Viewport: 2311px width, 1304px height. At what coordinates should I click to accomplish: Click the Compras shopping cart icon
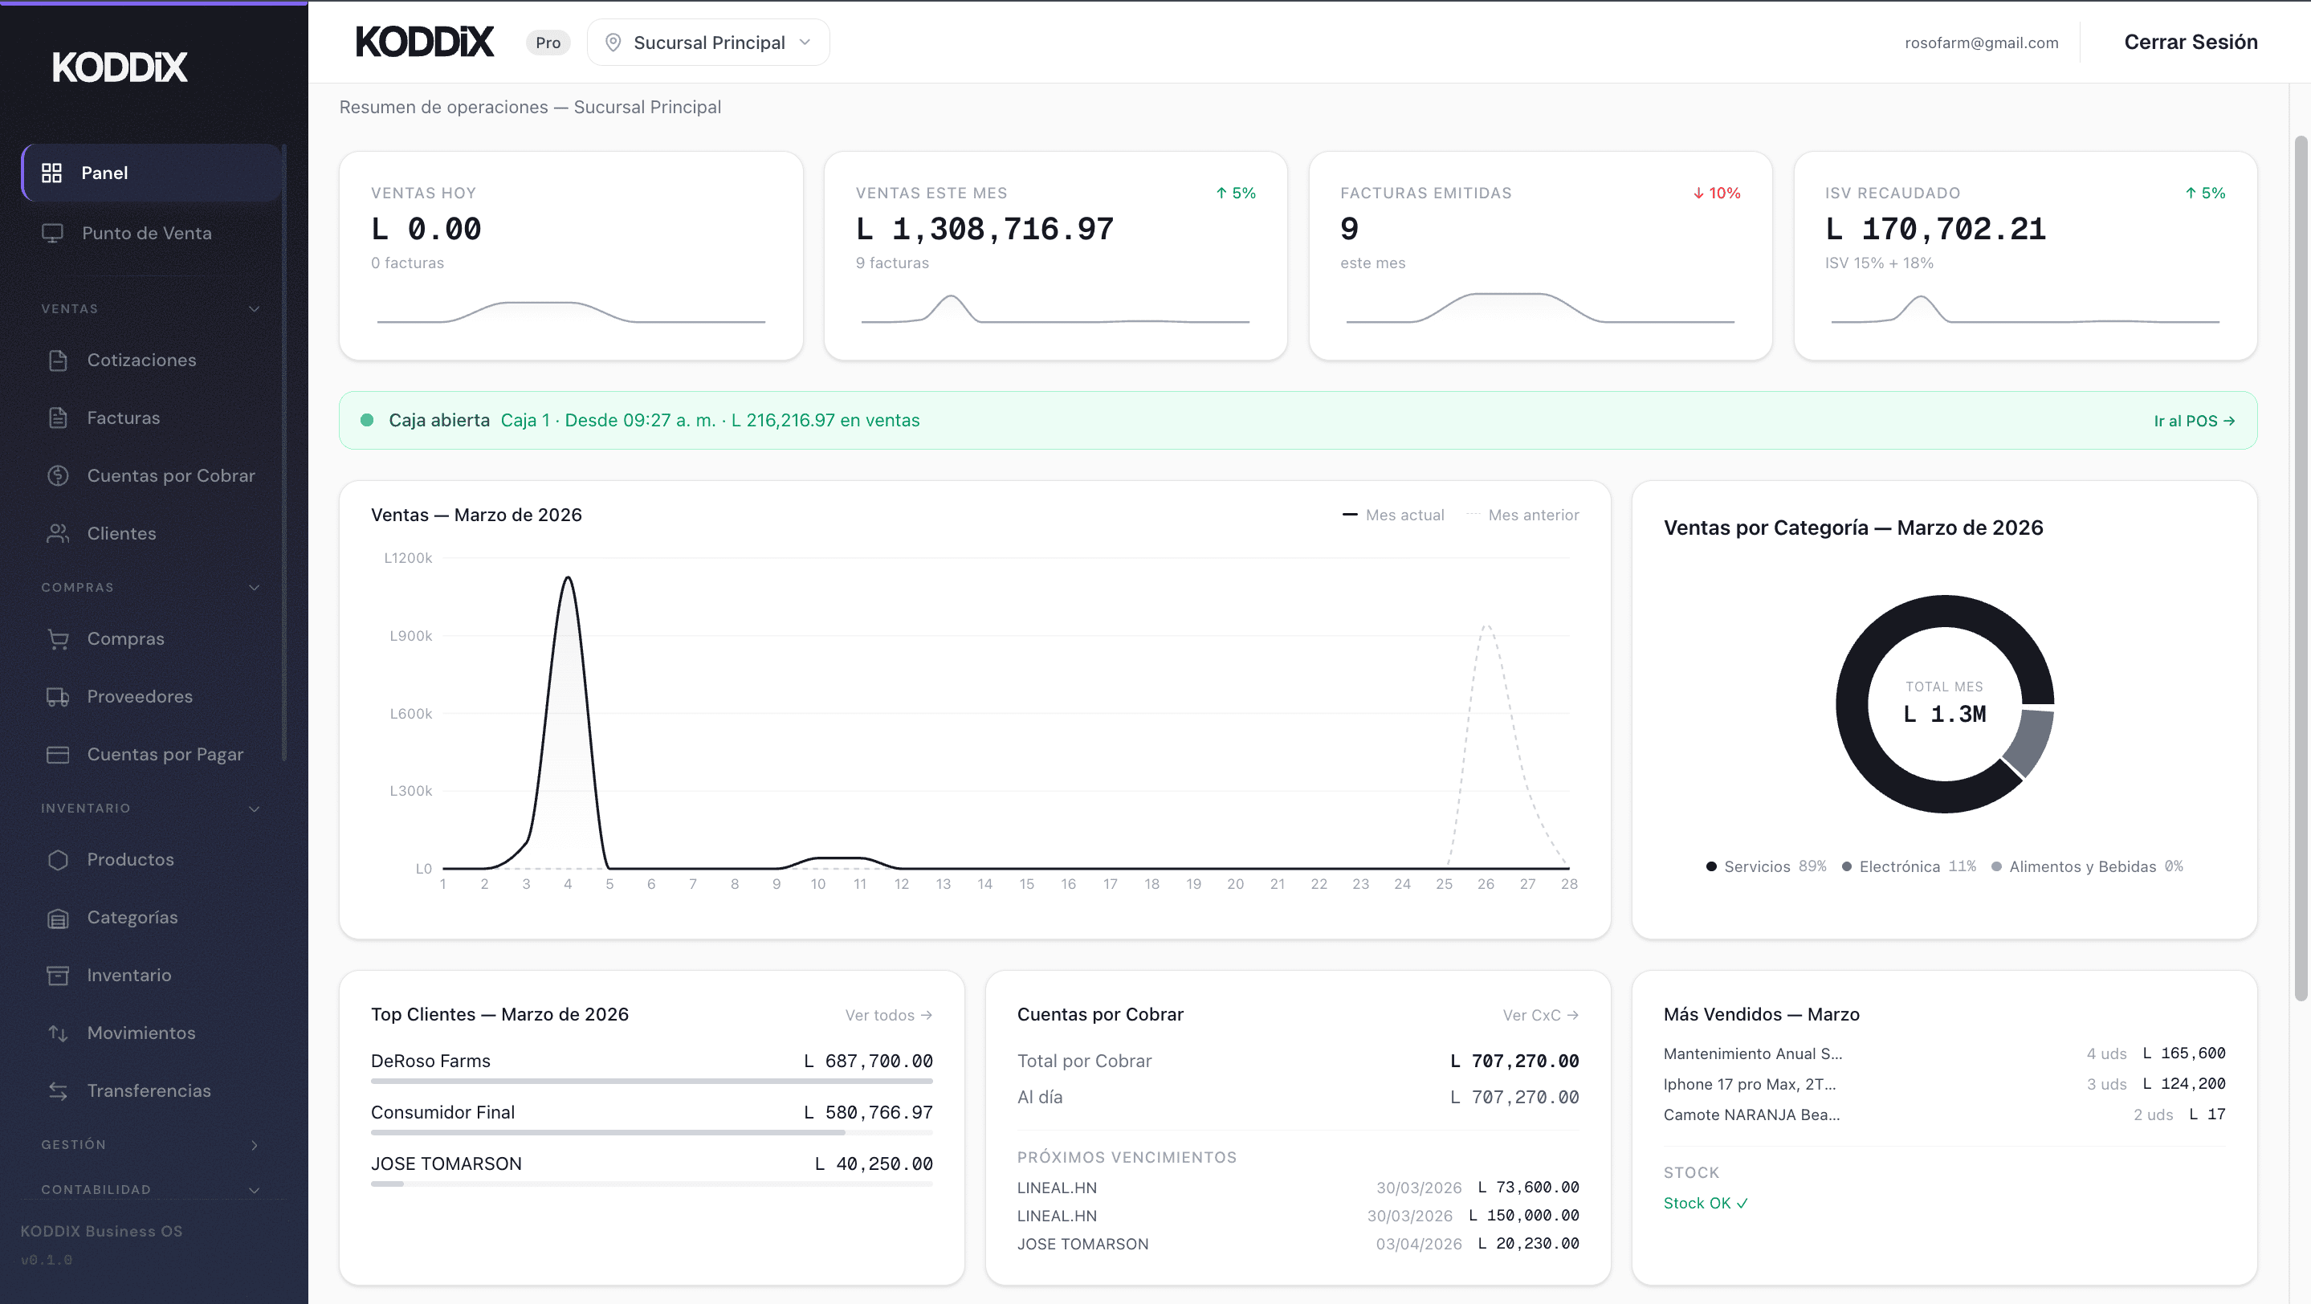coord(59,639)
